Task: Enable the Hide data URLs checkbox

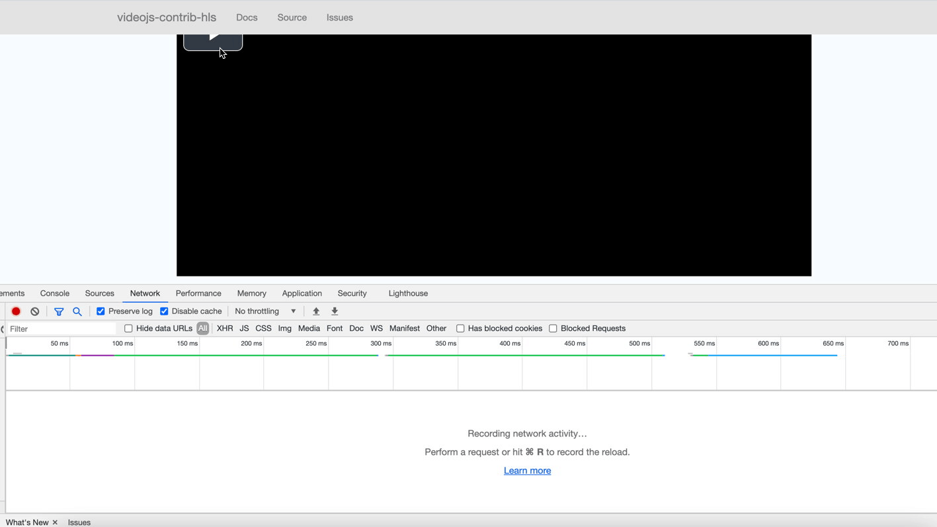Action: pos(128,329)
